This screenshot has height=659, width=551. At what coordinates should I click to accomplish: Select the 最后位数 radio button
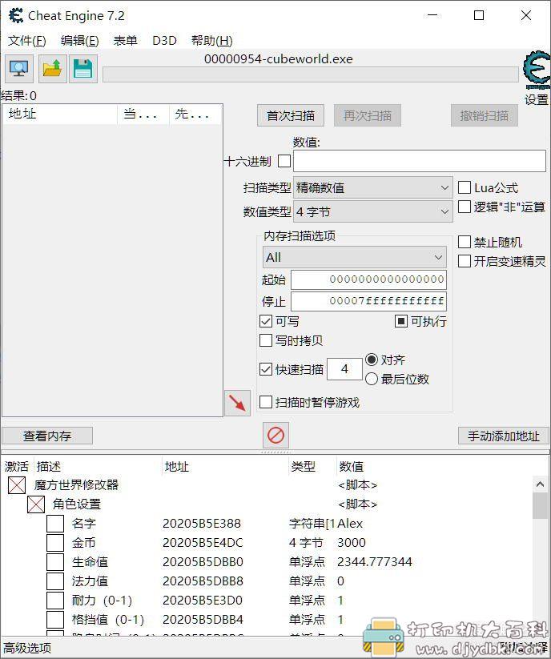372,379
